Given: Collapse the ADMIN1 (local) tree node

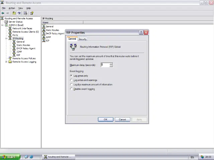Looking at the screenshot, I should (x=2, y=25).
